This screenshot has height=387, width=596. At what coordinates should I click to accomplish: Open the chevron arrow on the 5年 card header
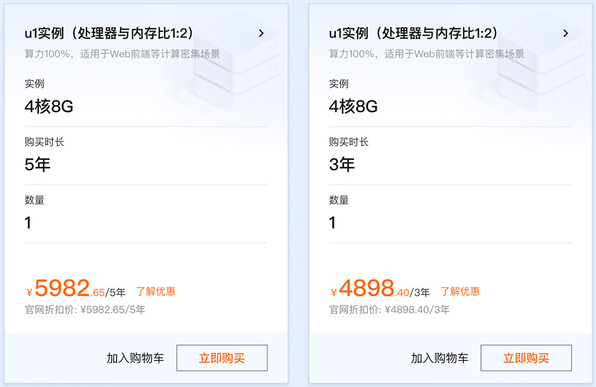[x=261, y=33]
